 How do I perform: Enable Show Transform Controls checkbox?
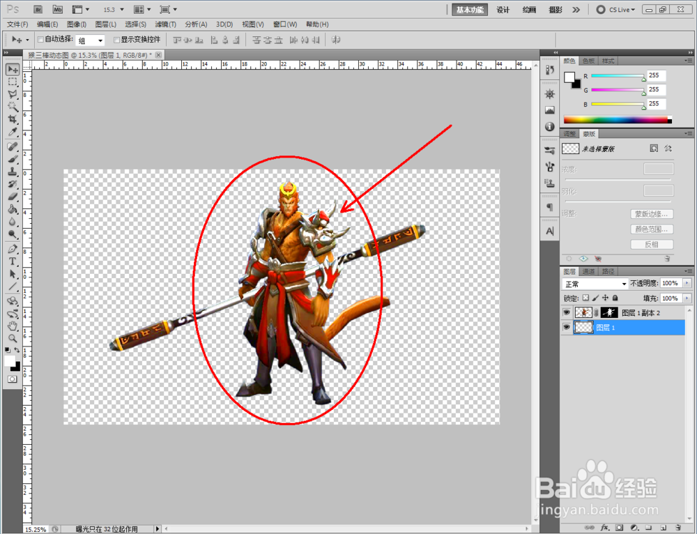click(117, 40)
